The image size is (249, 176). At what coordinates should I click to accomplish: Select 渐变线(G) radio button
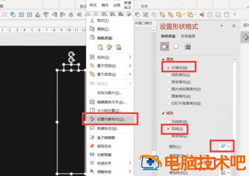tap(168, 136)
